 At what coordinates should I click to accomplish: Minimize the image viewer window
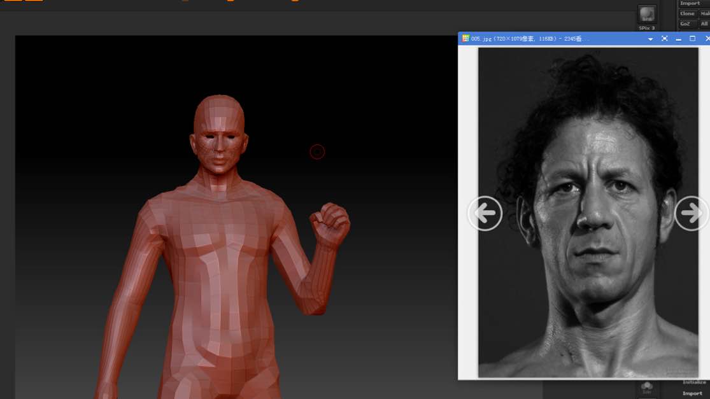(x=678, y=39)
